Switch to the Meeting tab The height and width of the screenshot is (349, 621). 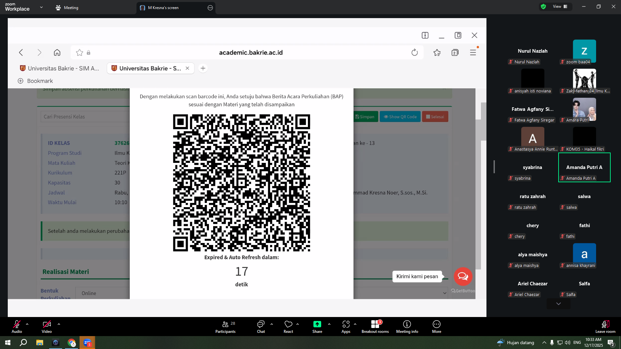[x=67, y=8]
